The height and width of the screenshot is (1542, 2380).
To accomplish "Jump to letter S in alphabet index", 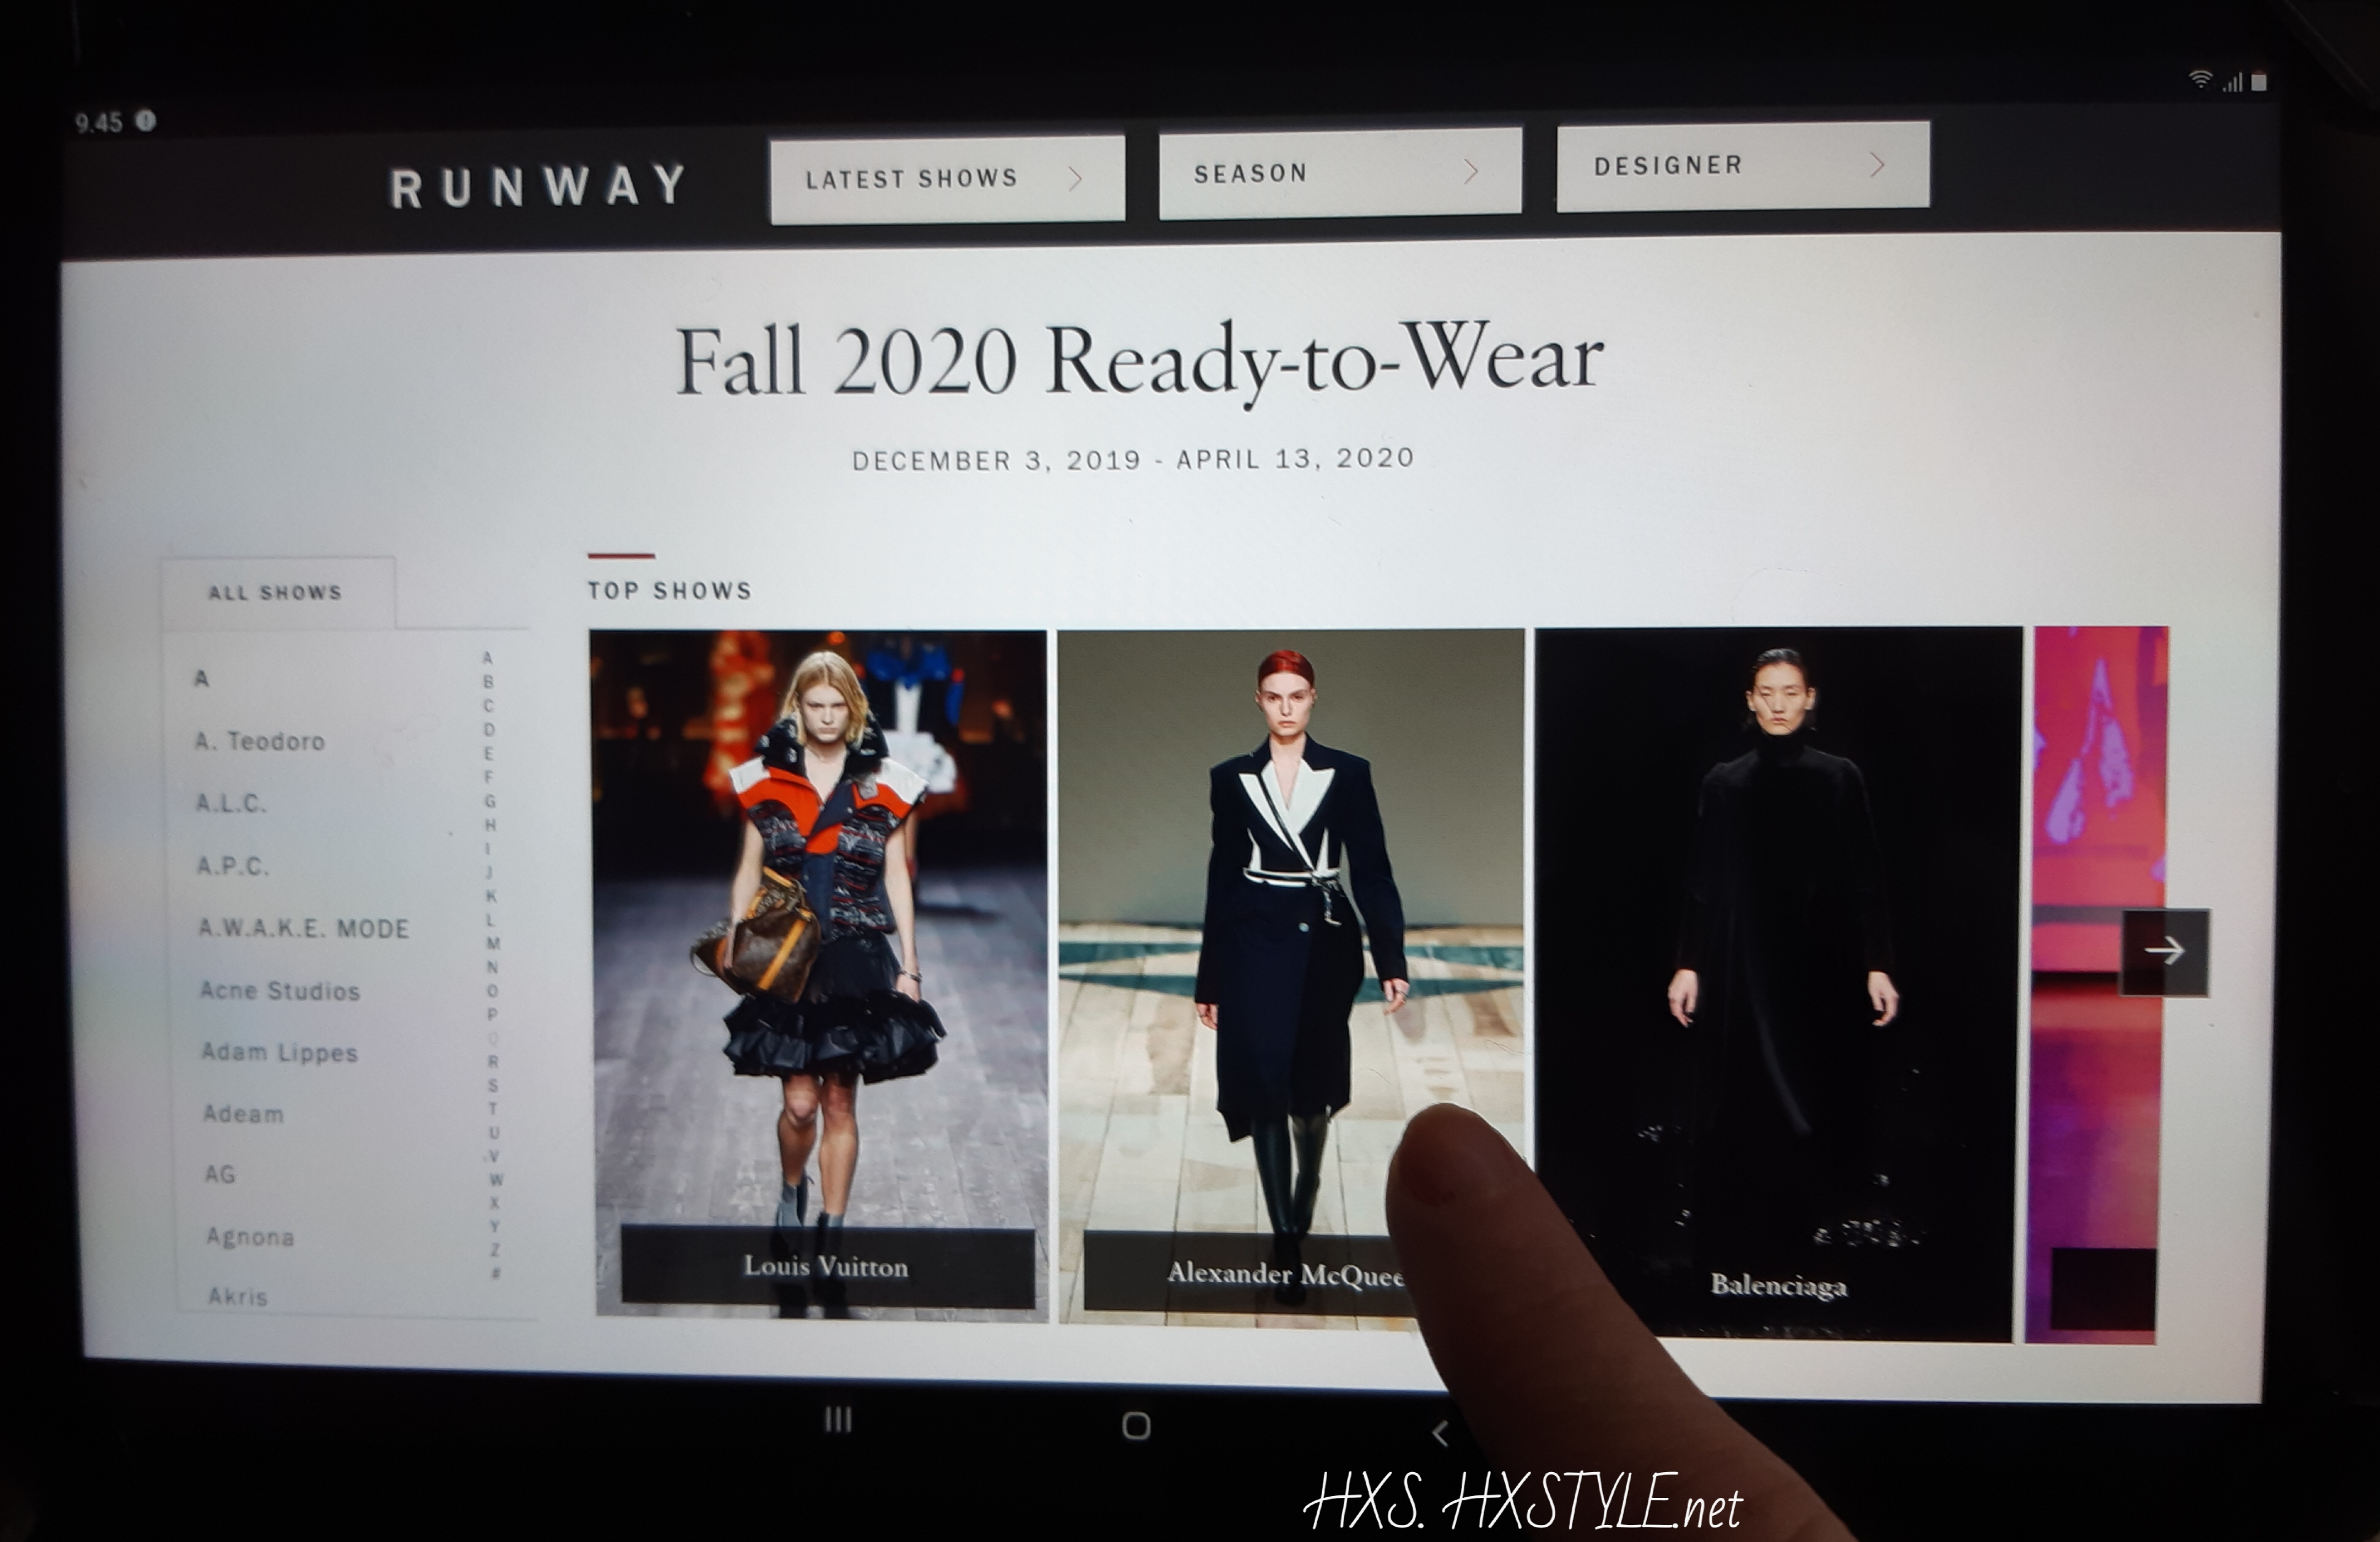I will (x=493, y=1086).
